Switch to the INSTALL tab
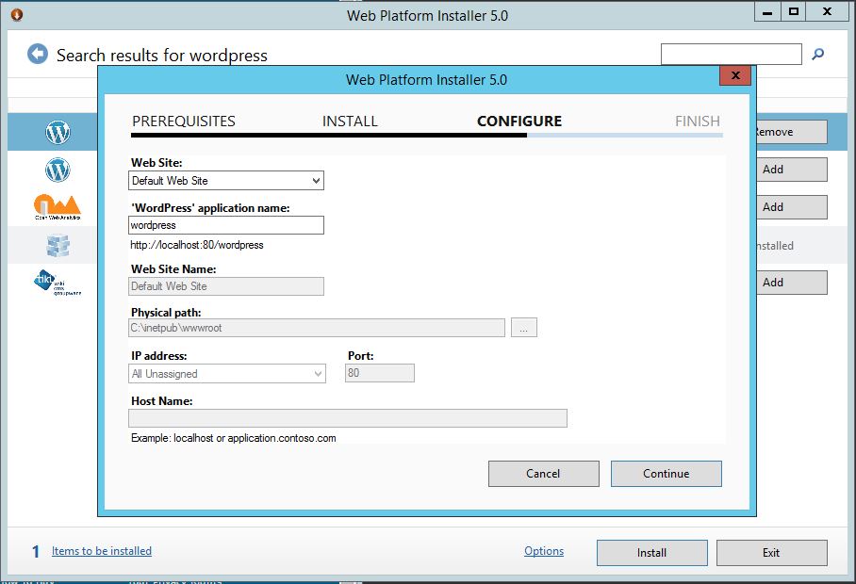The image size is (856, 584). pos(350,121)
